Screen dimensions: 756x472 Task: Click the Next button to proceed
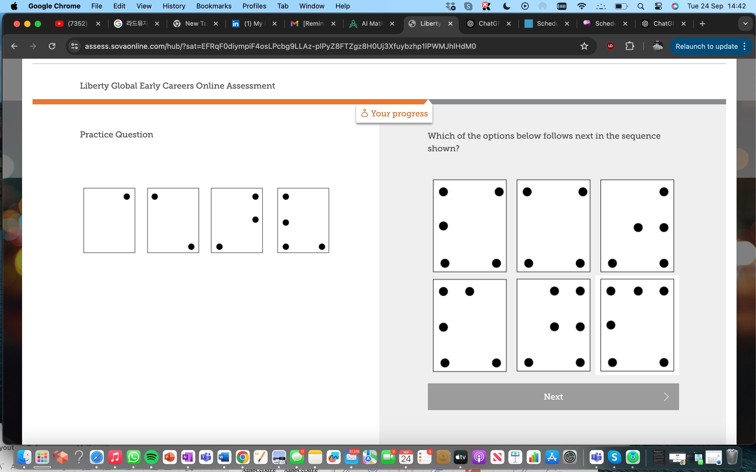click(553, 396)
